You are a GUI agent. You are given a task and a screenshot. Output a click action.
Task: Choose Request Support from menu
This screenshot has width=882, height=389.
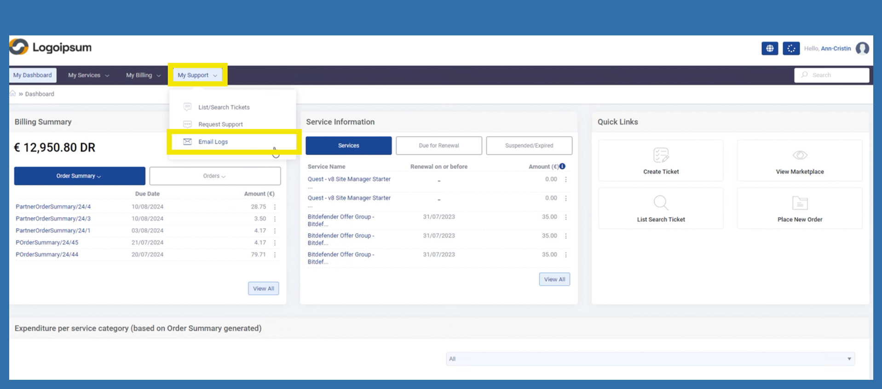tap(220, 124)
